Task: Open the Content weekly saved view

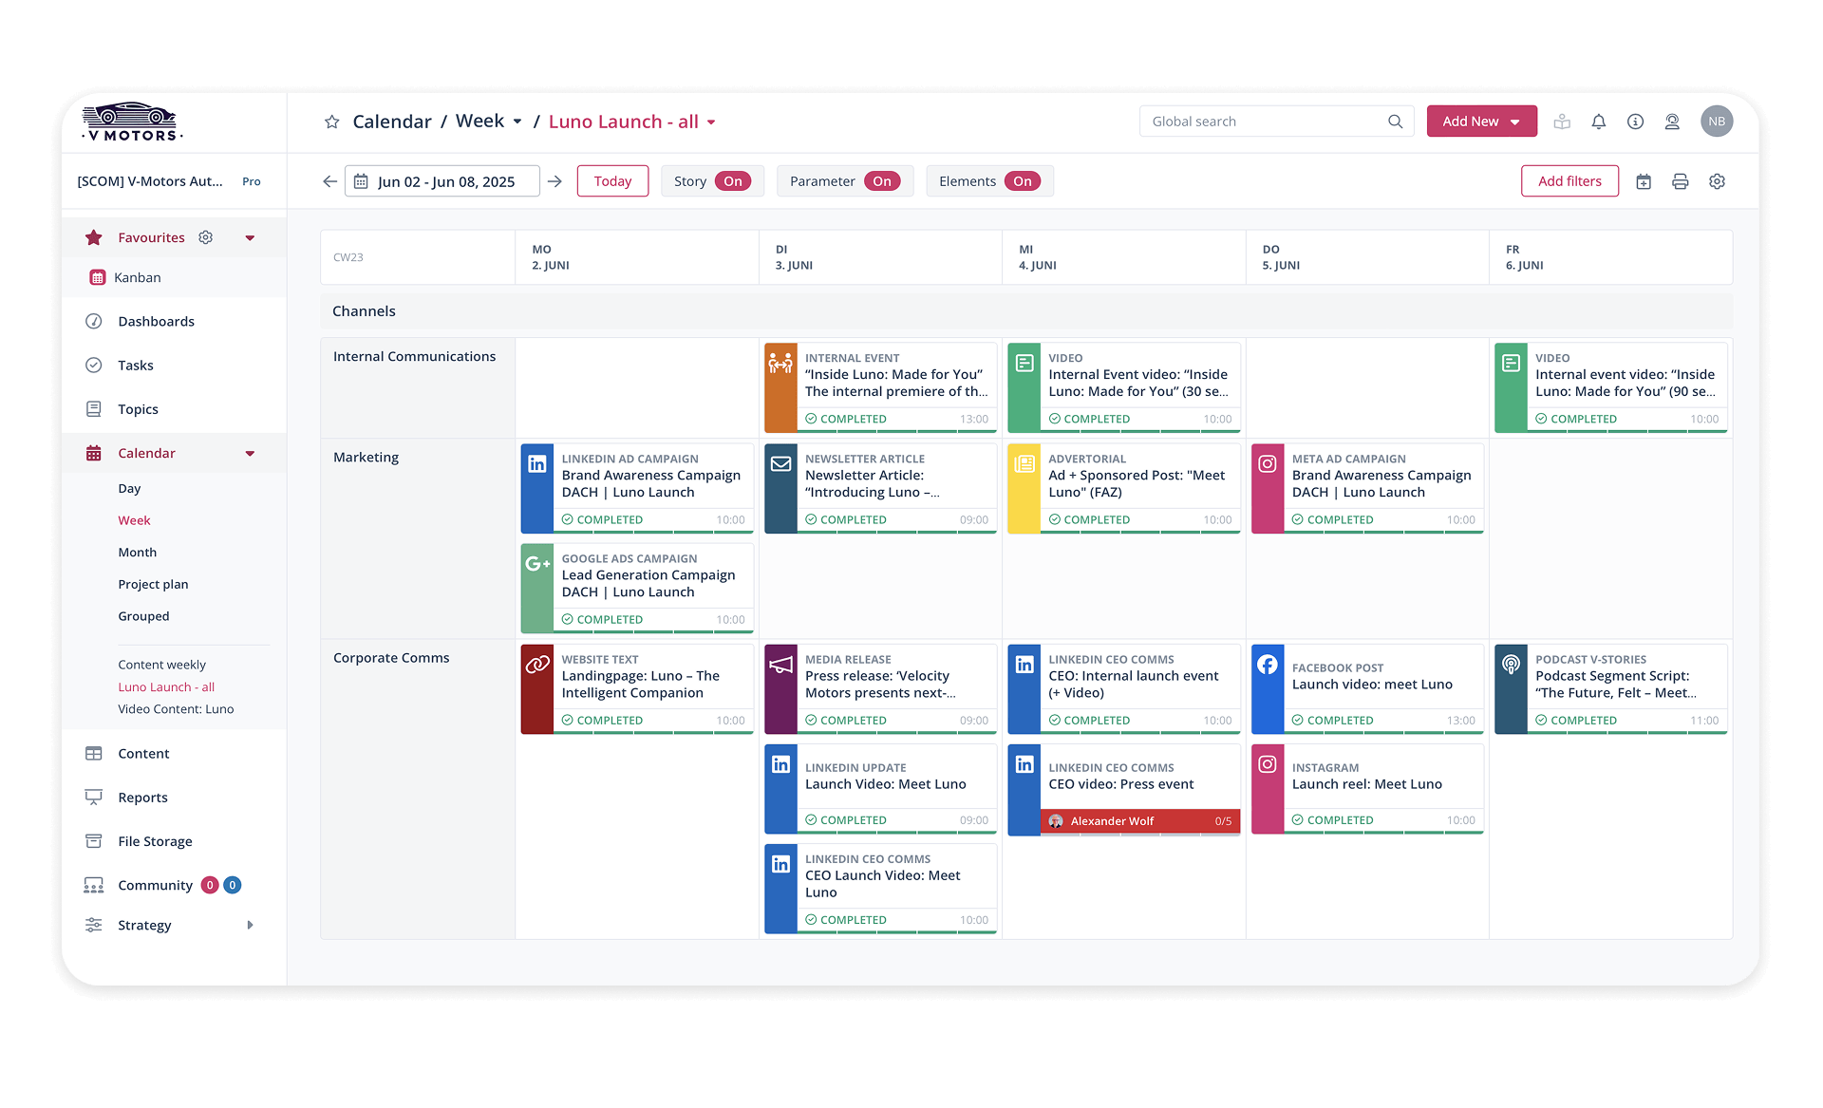Action: pos(161,665)
